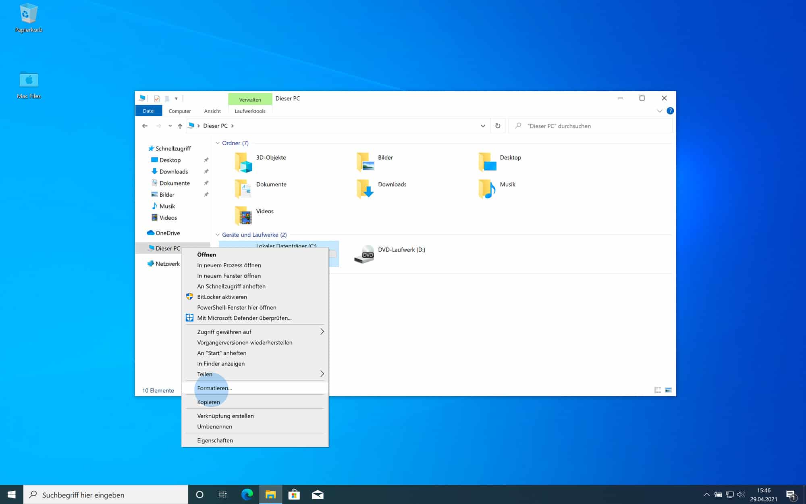Go up one folder level arrow

click(x=180, y=126)
